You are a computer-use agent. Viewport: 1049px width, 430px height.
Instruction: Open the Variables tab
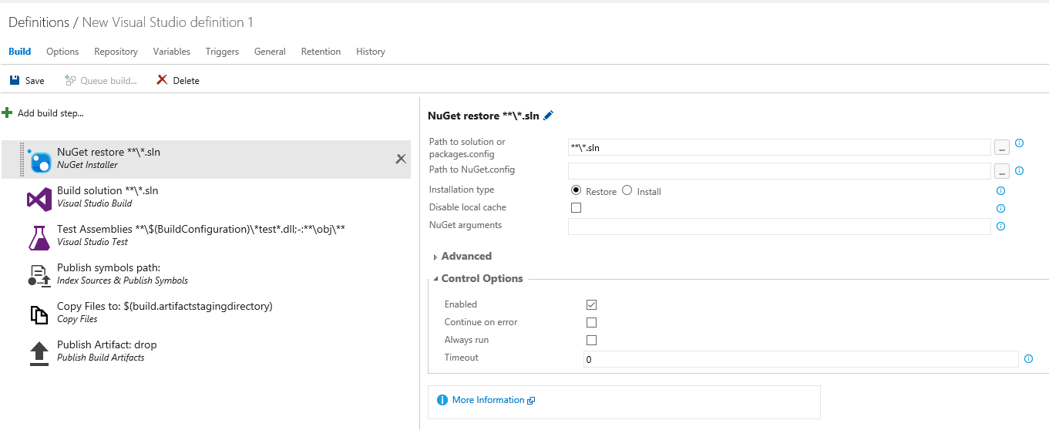coord(171,52)
